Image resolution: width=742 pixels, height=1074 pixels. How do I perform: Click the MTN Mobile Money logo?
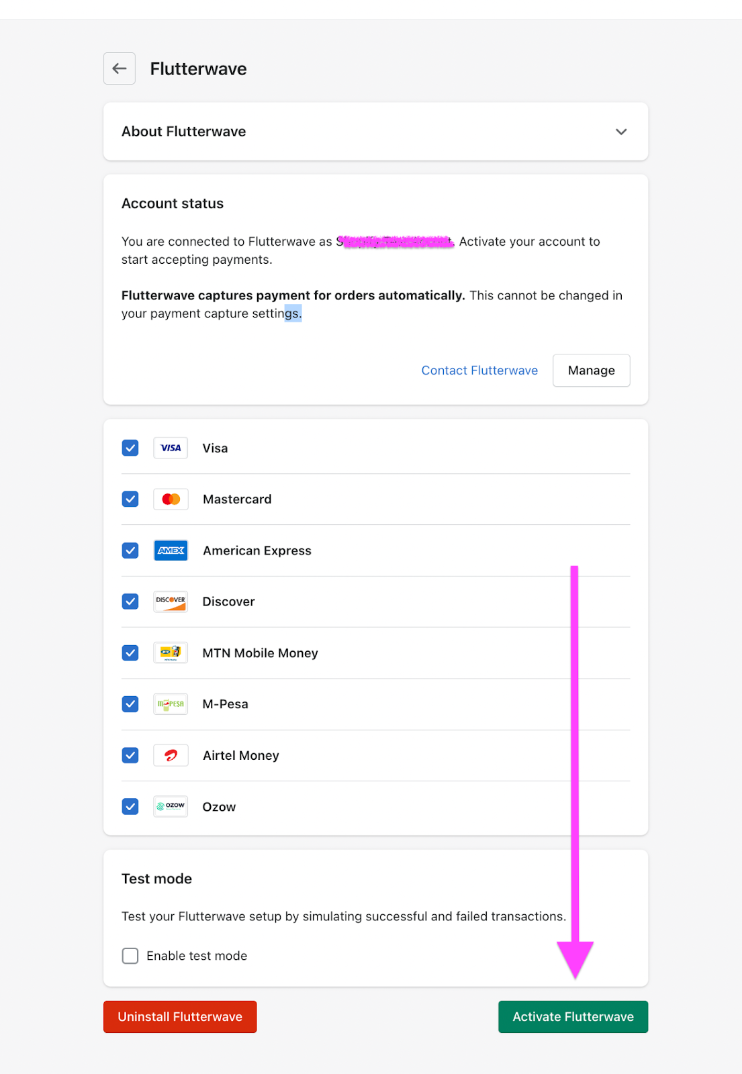click(171, 652)
